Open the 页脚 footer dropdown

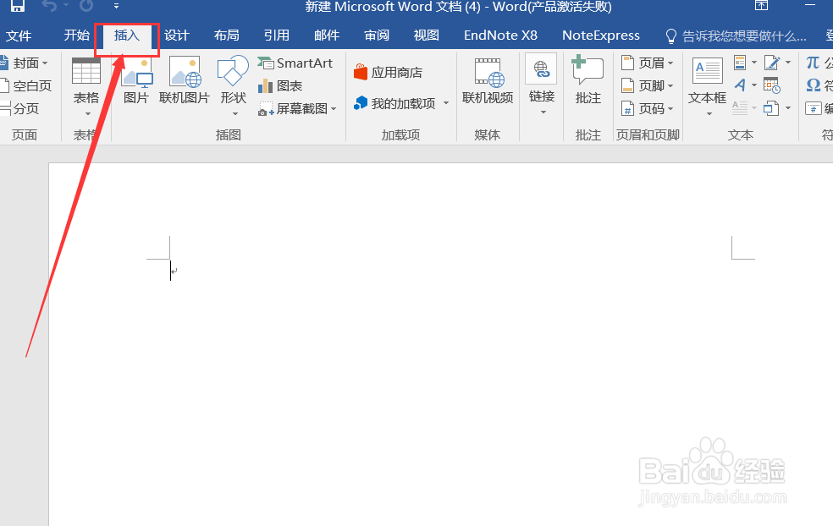point(647,85)
